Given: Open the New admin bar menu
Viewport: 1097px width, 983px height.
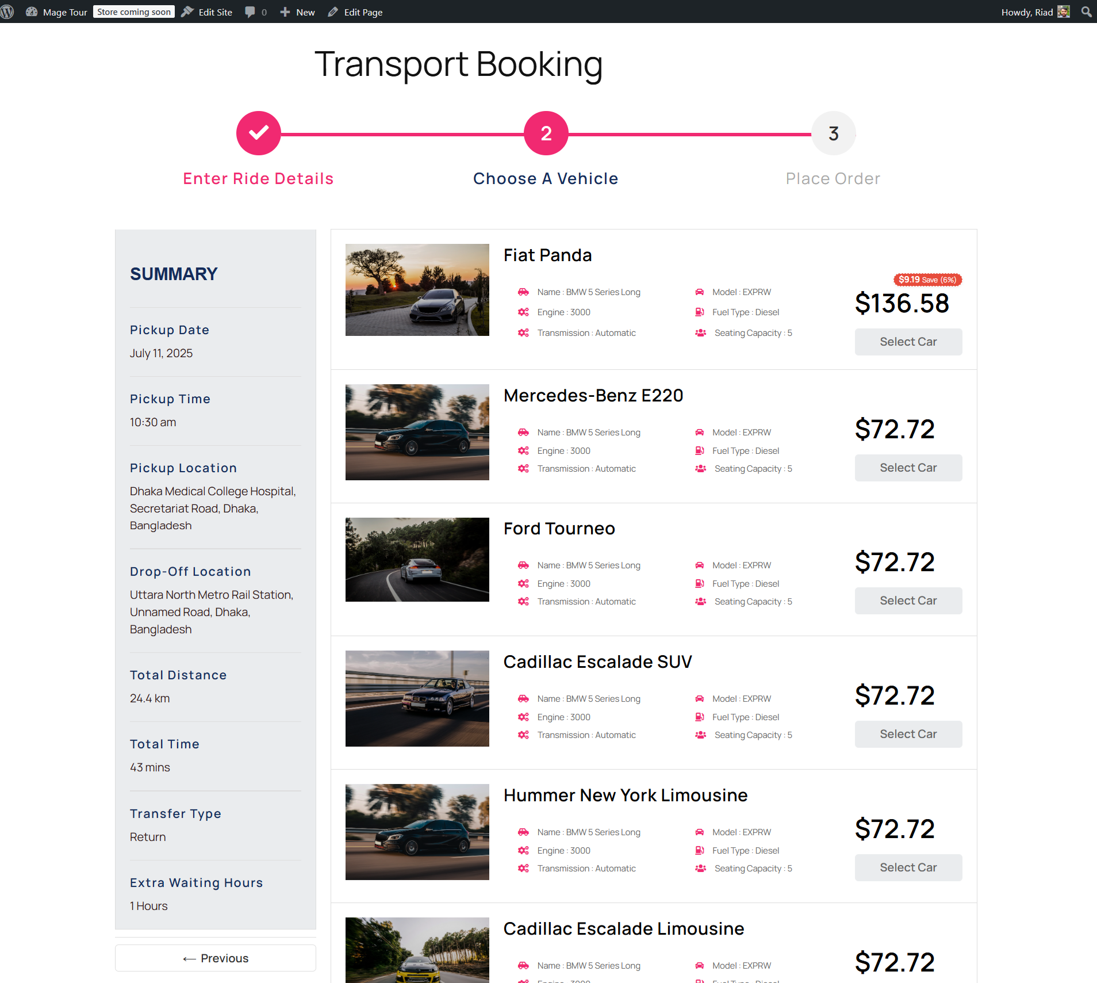Looking at the screenshot, I should point(297,12).
